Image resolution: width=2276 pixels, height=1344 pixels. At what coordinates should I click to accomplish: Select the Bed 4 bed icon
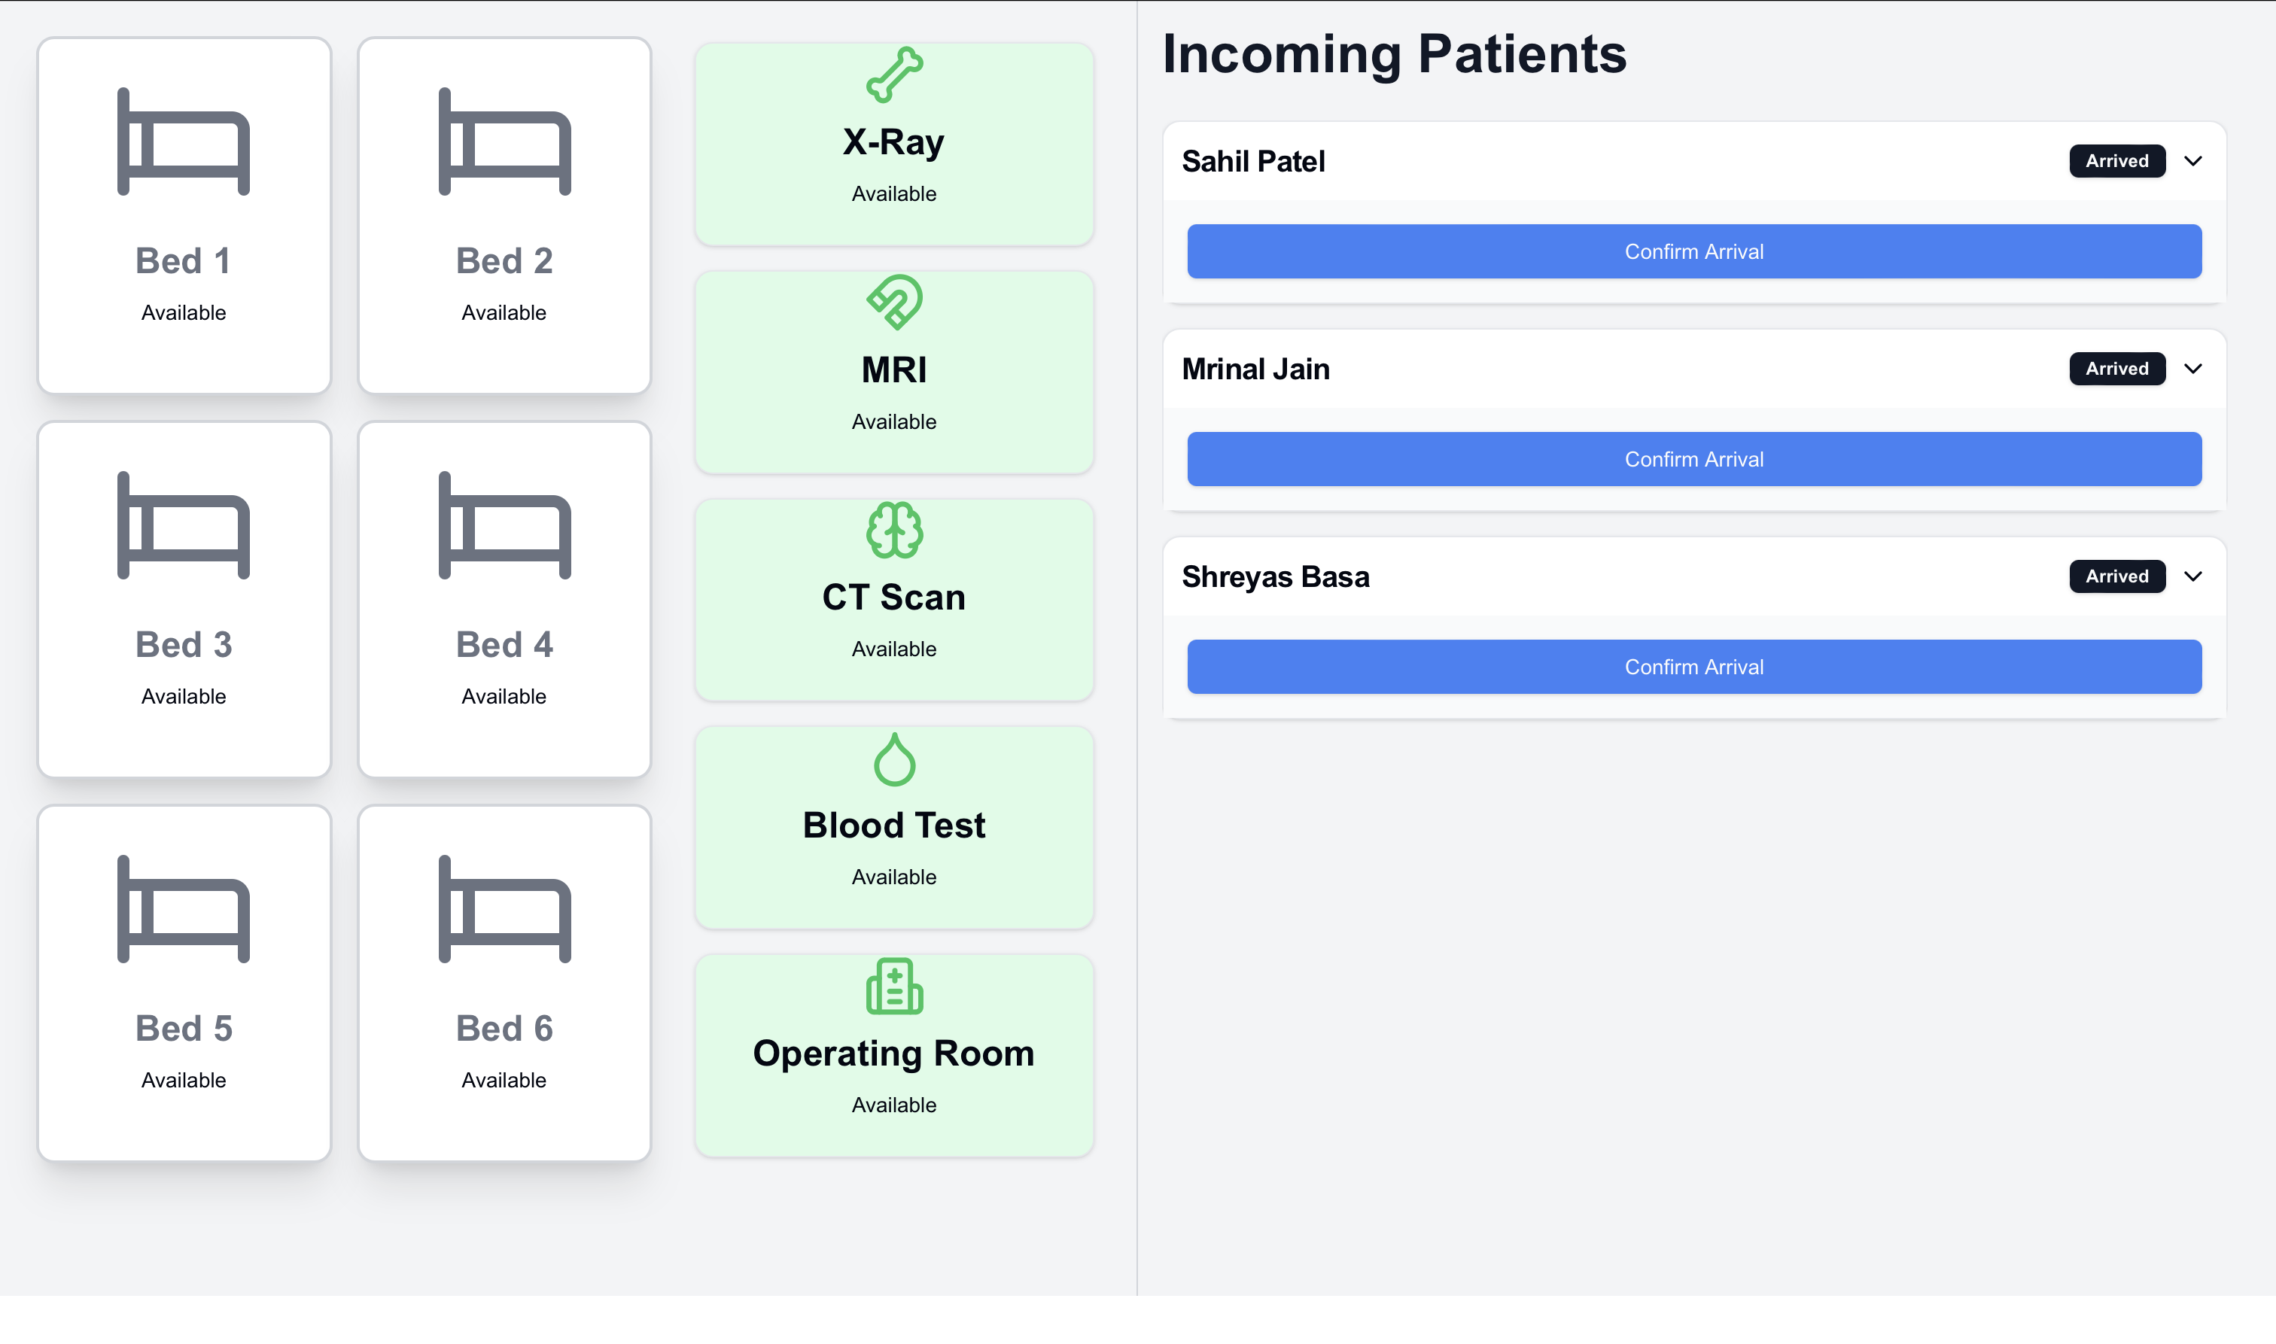tap(504, 525)
